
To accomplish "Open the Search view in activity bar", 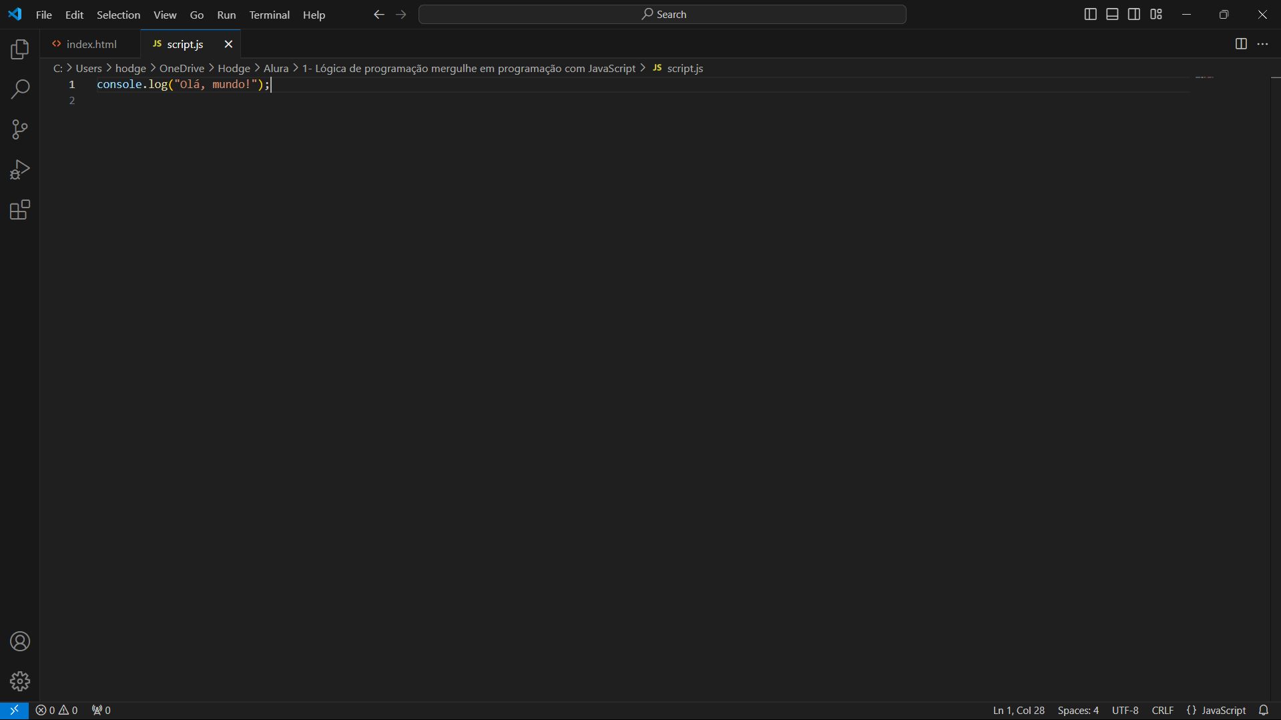I will pos(20,89).
